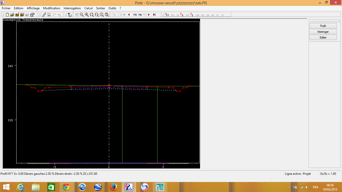Click the 'Ligne active : Projet' status text

pyautogui.click(x=298, y=174)
